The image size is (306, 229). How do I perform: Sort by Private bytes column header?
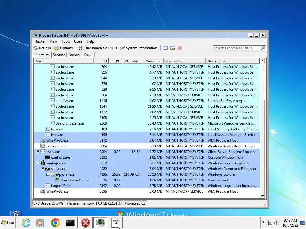(x=154, y=61)
